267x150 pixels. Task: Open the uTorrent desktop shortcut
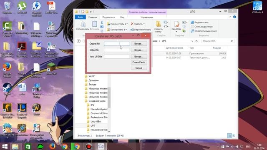(x=22, y=7)
